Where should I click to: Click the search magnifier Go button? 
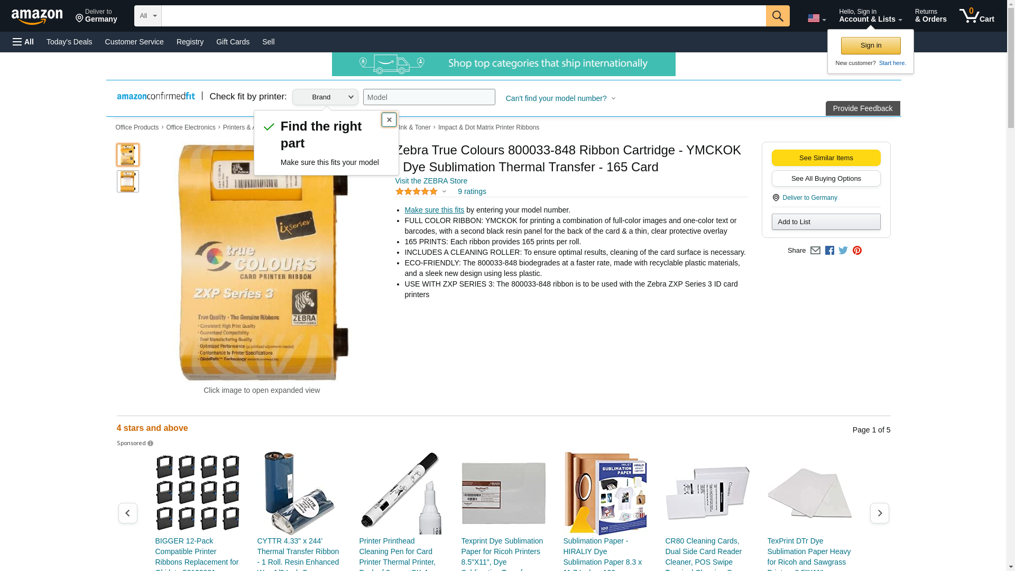tap(778, 16)
